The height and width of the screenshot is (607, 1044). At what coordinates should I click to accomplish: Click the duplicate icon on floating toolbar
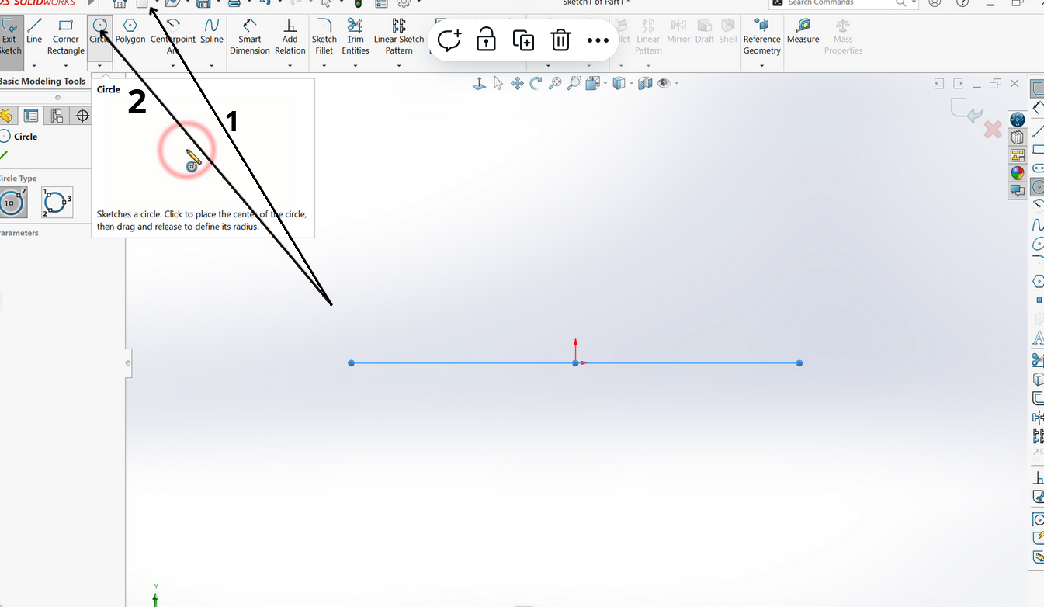click(523, 40)
